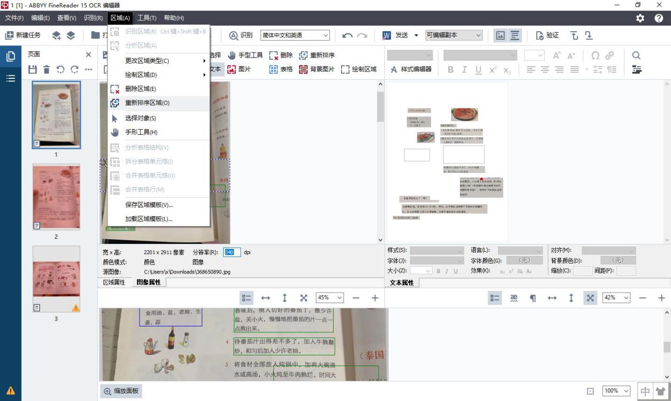Click the increase font size A icon
Screen dimensions: 671x401
(557, 55)
